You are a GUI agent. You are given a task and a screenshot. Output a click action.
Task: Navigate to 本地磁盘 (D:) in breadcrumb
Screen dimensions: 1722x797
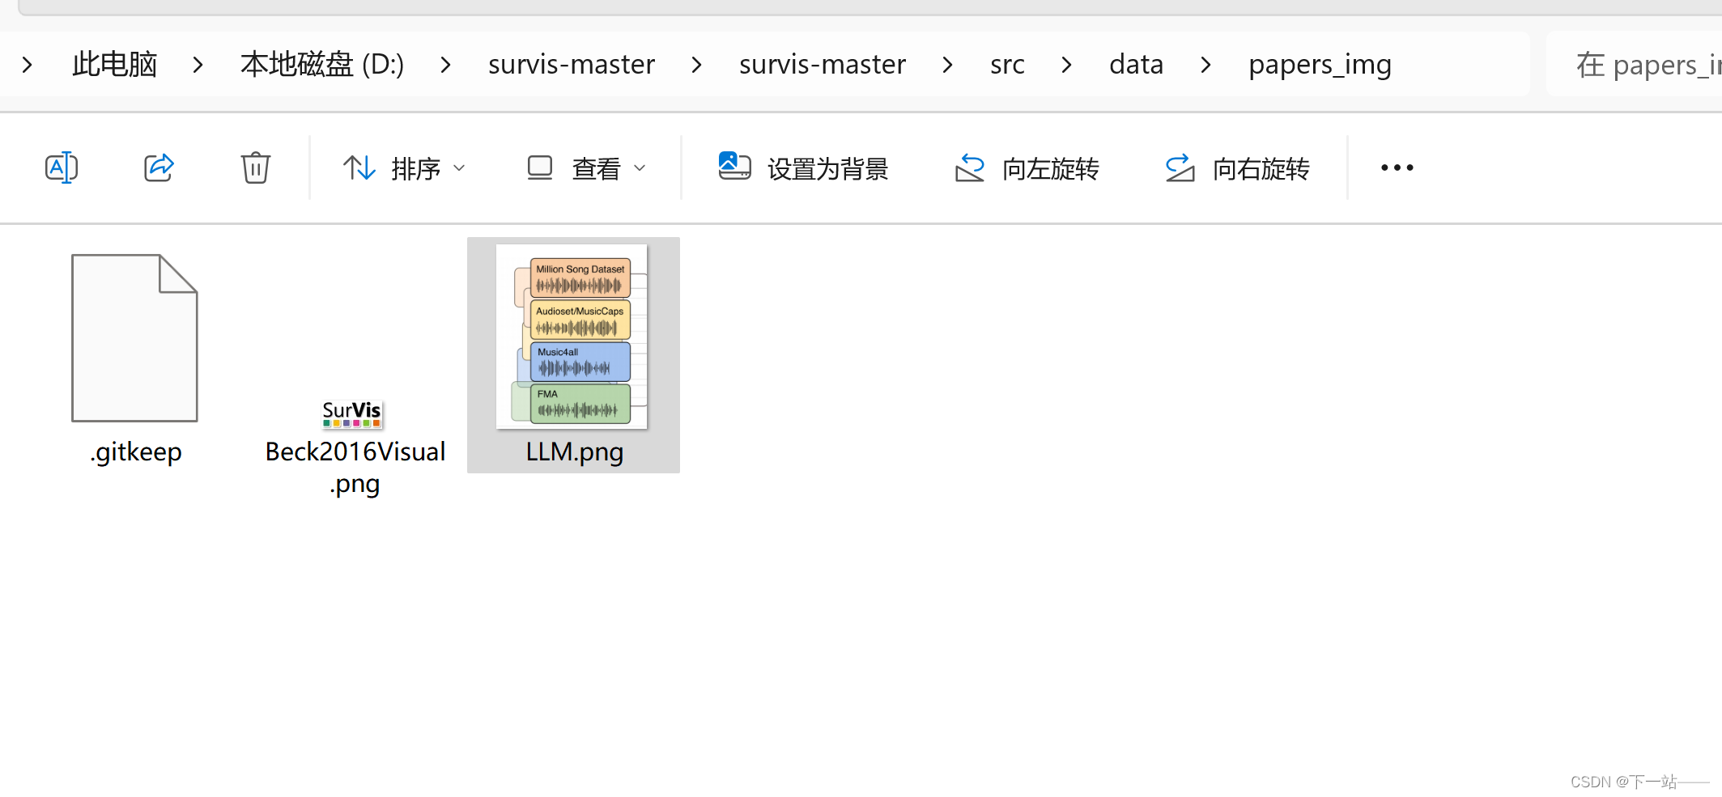point(322,64)
